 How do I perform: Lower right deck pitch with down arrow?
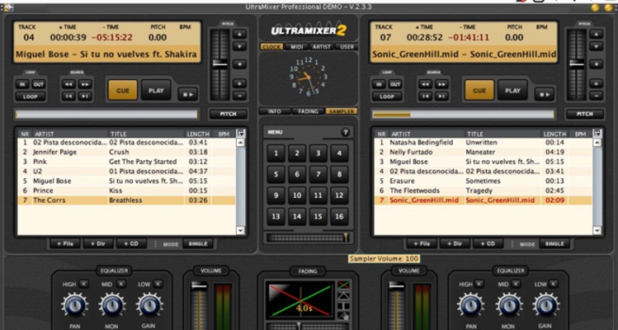(x=596, y=46)
